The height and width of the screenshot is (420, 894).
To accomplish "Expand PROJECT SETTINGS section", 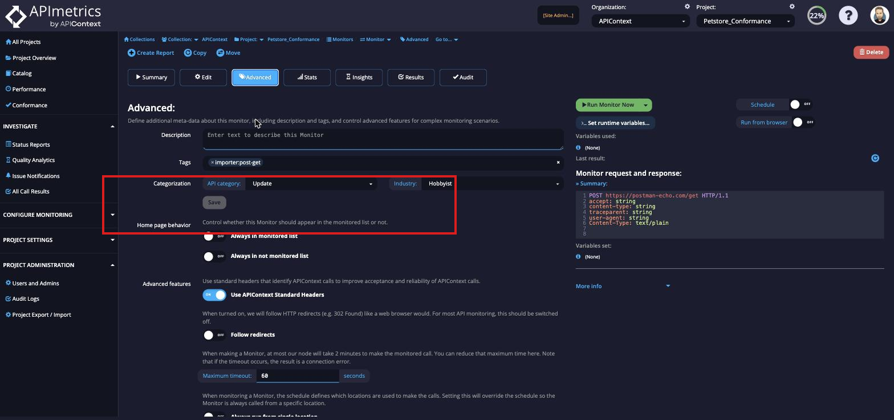I will (59, 240).
